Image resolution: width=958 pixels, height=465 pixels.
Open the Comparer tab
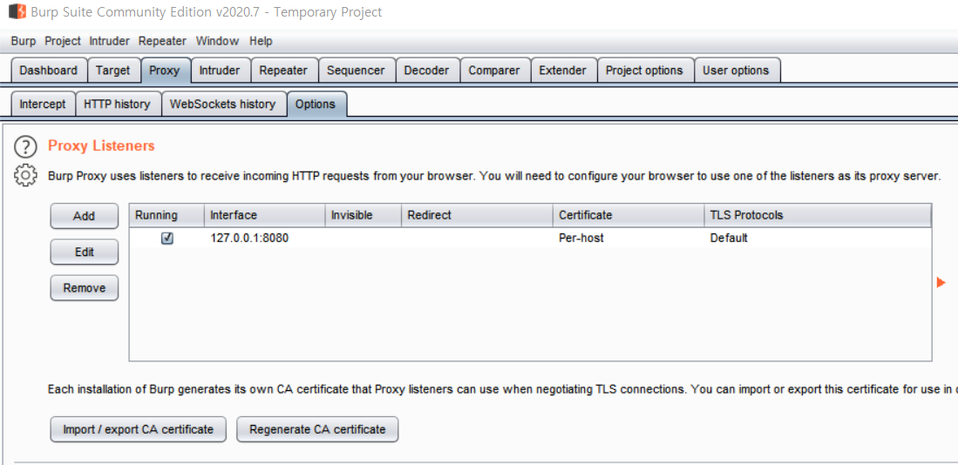[x=494, y=71]
